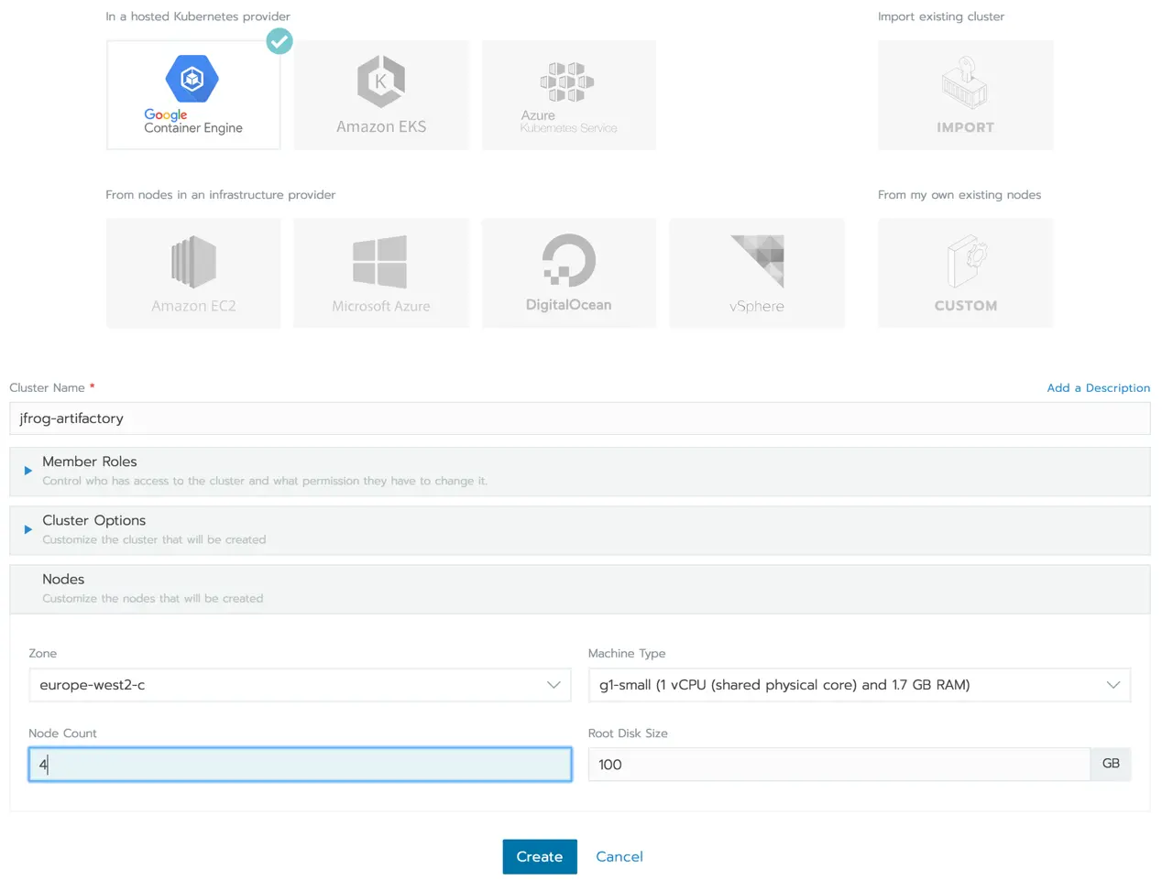The height and width of the screenshot is (880, 1162).
Task: Click the Root Disk Size field
Action: 839,765
